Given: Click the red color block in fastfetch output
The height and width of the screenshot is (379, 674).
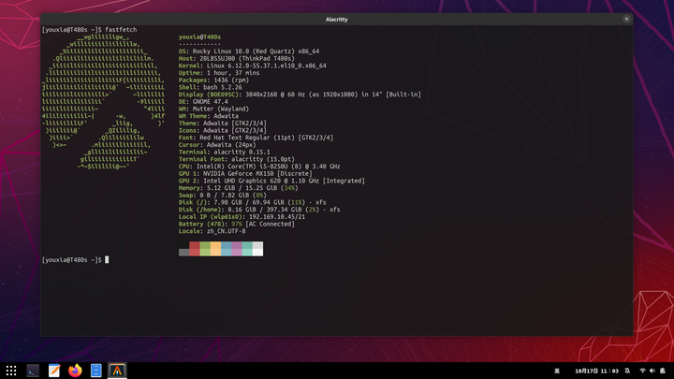Looking at the screenshot, I should (195, 249).
